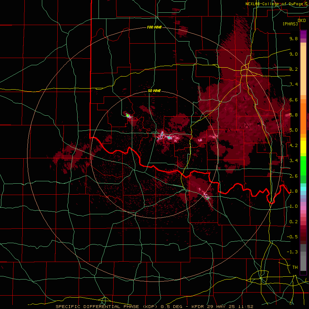Click the SPECIFIC DIFFERENTIAL PHASE (KDP) caption
The image size is (309, 309).
(x=107, y=307)
